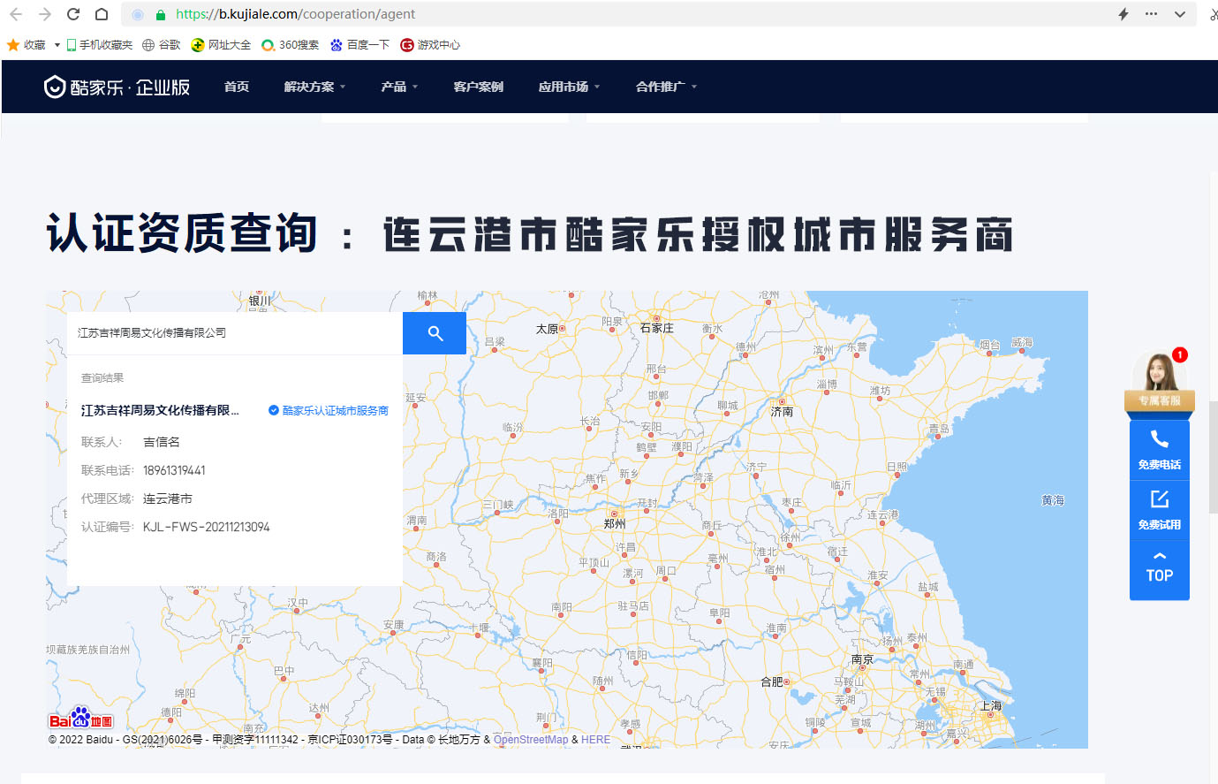Open the browser home page icon
Viewport: 1218px width, 784px height.
102,14
